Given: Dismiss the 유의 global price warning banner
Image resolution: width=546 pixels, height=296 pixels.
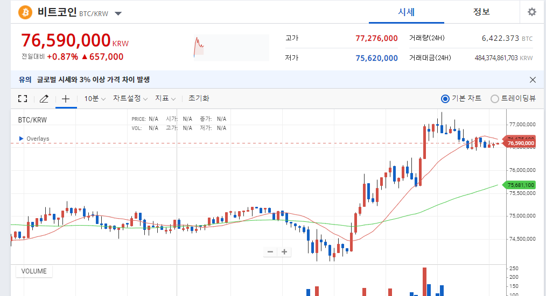Looking at the screenshot, I should point(533,80).
